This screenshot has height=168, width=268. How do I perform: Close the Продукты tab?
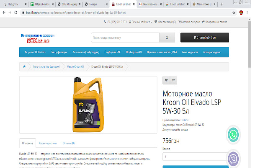(26, 4)
